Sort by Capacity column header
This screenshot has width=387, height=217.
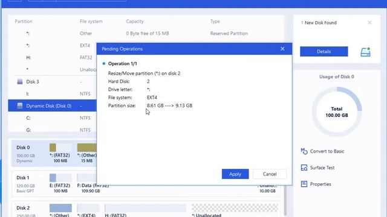(x=135, y=22)
